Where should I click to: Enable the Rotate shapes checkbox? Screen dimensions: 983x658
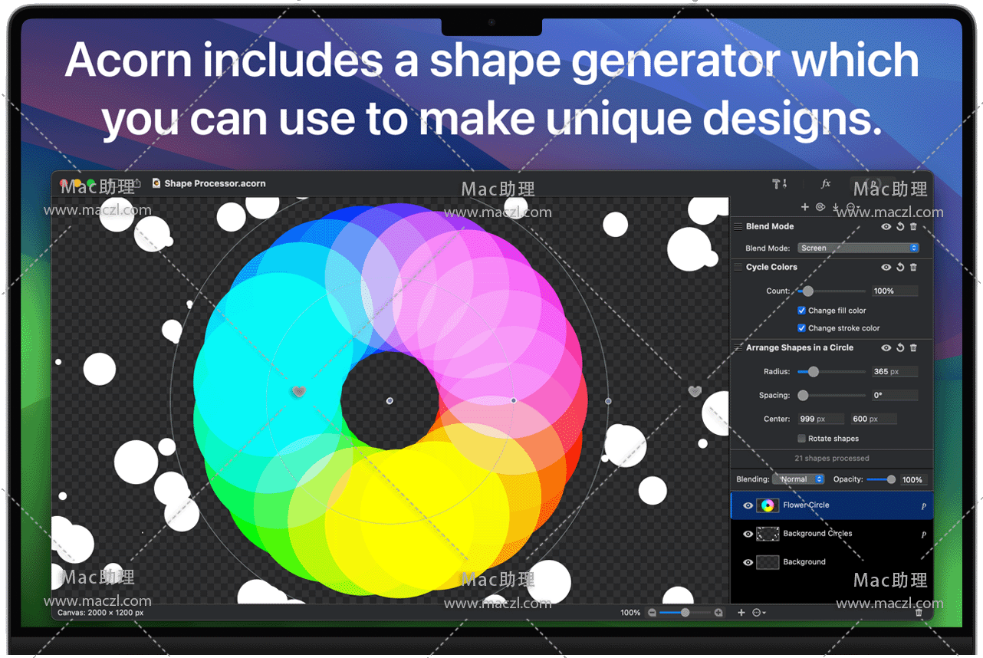coord(801,439)
